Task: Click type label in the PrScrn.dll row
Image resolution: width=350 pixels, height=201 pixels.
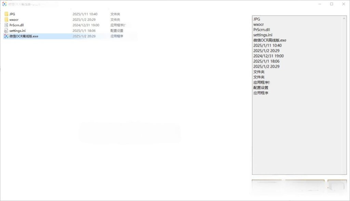Action: 118,25
